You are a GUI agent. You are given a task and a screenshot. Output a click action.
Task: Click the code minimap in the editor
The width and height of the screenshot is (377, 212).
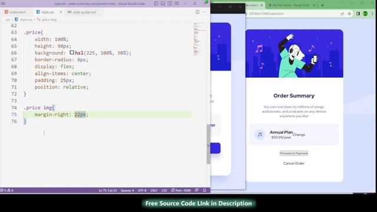pos(200,38)
